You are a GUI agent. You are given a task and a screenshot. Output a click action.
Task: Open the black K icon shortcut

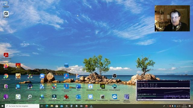[6, 13]
